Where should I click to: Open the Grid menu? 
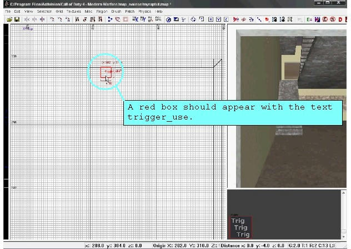coord(59,11)
